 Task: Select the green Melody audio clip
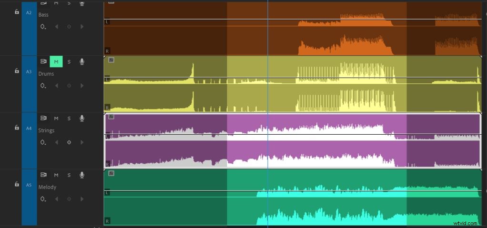tap(292, 197)
